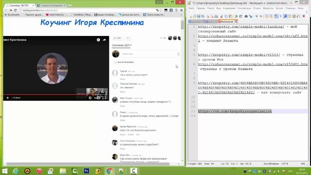This screenshot has height=175, width=311.
Task: Click the vk.com/krepskiyorganization URL on line 13
Action: tap(235, 111)
